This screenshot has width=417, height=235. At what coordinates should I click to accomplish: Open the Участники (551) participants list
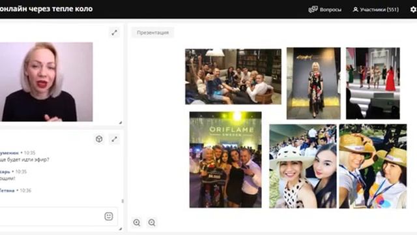[375, 9]
